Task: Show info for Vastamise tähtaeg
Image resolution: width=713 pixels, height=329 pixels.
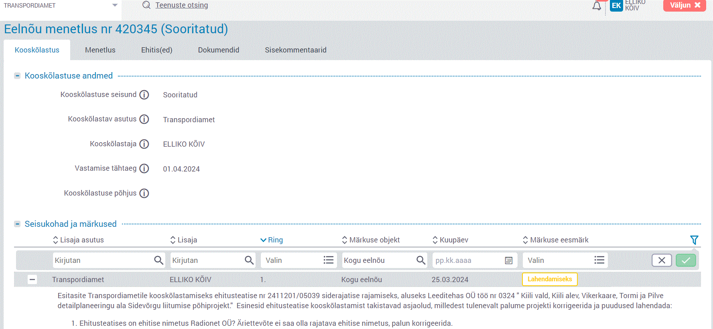Action: 144,168
